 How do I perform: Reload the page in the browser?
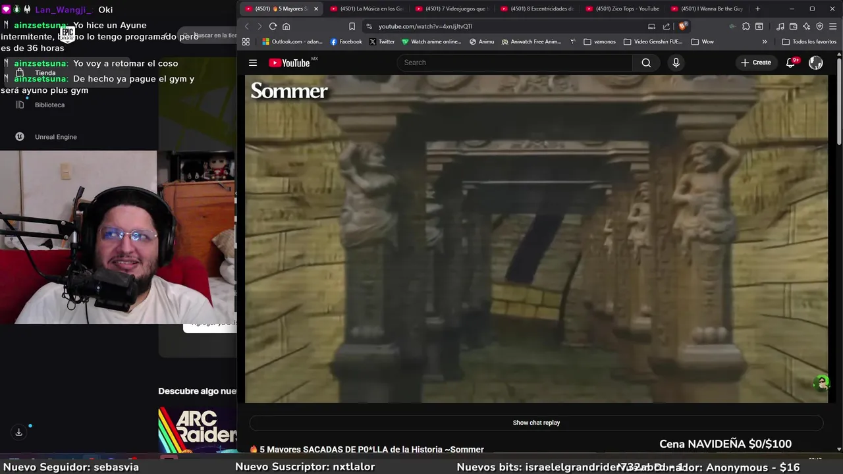click(273, 26)
